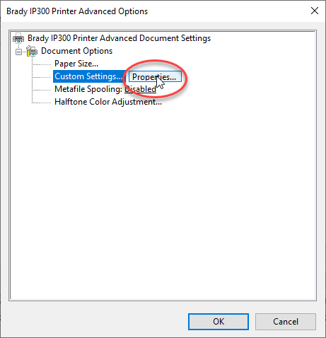
Task: Select Brady IP300 Printer Advanced Document Settings root
Action: (x=119, y=38)
